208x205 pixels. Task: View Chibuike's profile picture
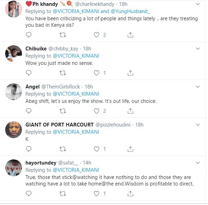click(13, 53)
